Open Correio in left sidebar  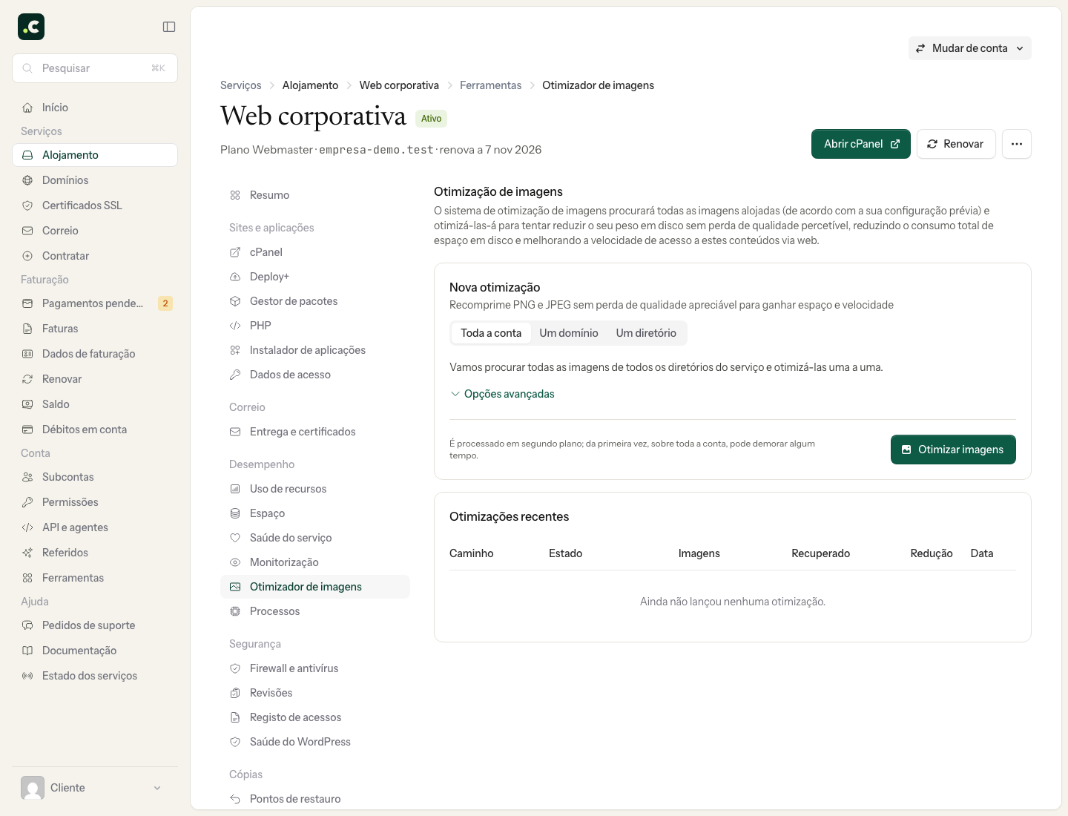pyautogui.click(x=95, y=231)
